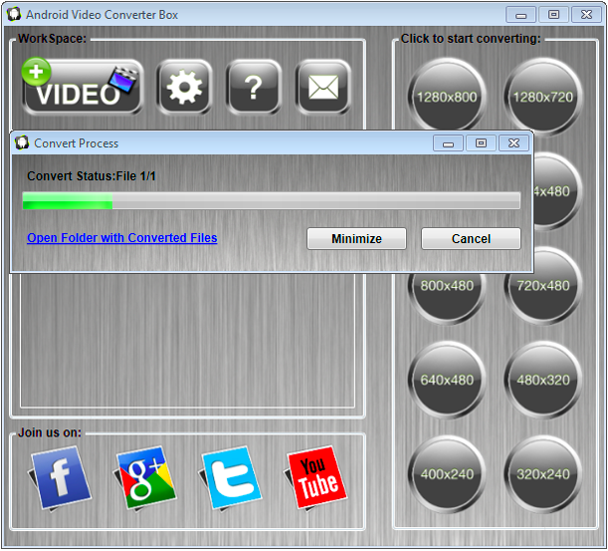This screenshot has height=551, width=608.
Task: Cancel the conversion process
Action: (x=471, y=238)
